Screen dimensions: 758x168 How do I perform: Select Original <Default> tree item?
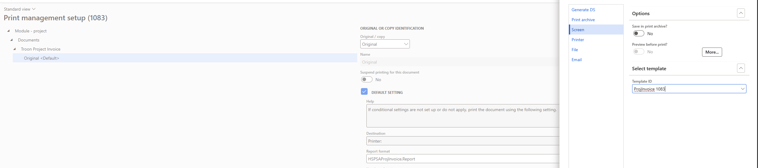click(x=41, y=58)
